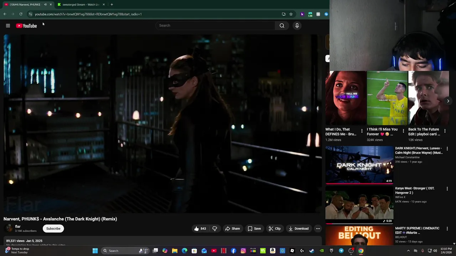This screenshot has height=256, width=456.
Task: Close the sweatergxd Stream tab
Action: (x=104, y=5)
